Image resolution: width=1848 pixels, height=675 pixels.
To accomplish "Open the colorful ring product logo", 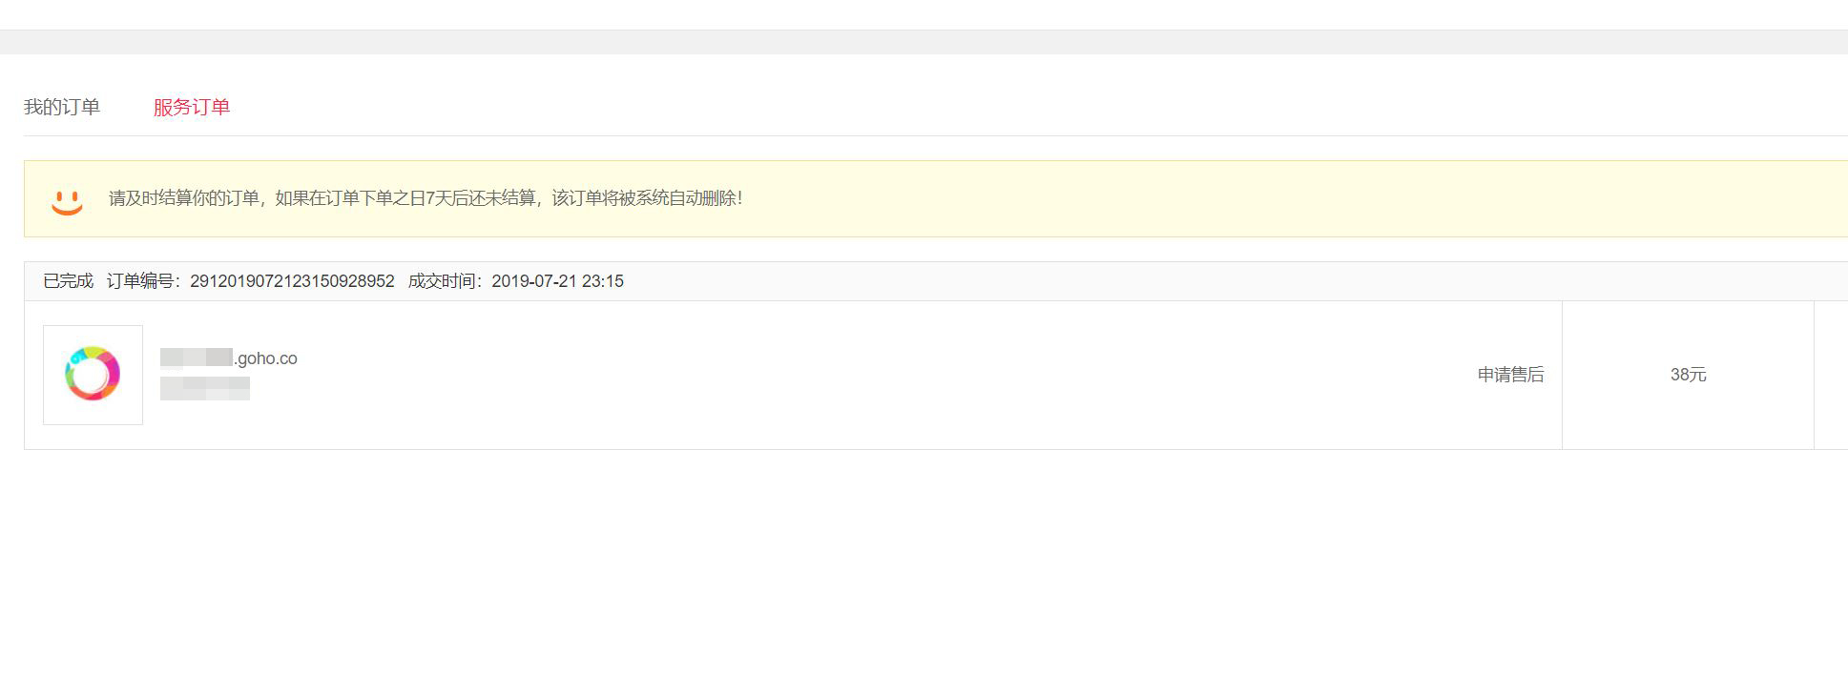I will 93,375.
